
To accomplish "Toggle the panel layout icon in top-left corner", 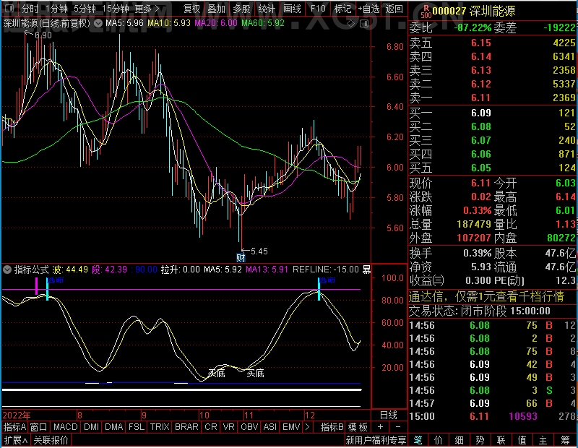I will tap(9, 8).
